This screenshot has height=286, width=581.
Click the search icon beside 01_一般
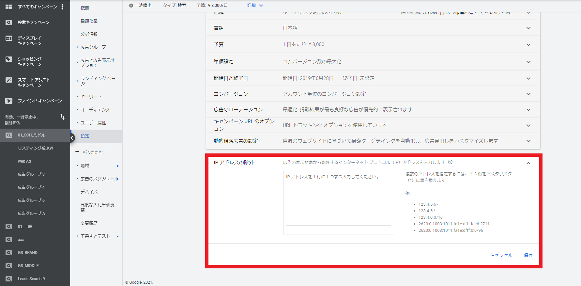click(x=9, y=227)
